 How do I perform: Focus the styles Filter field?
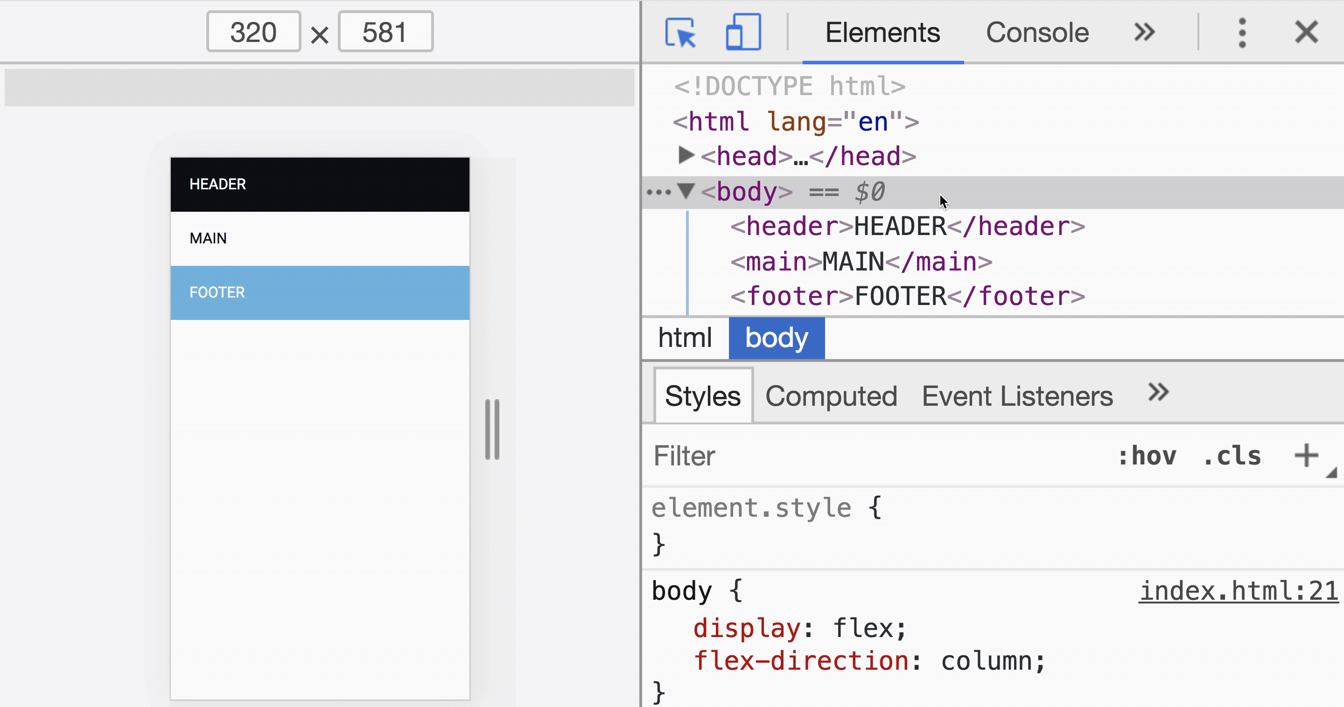876,456
